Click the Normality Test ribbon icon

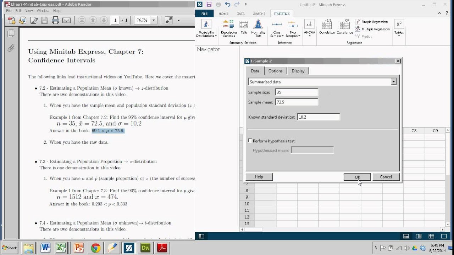click(x=258, y=28)
